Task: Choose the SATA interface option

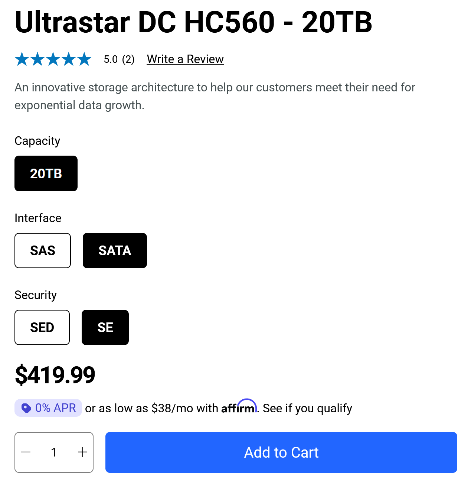Action: click(x=115, y=250)
